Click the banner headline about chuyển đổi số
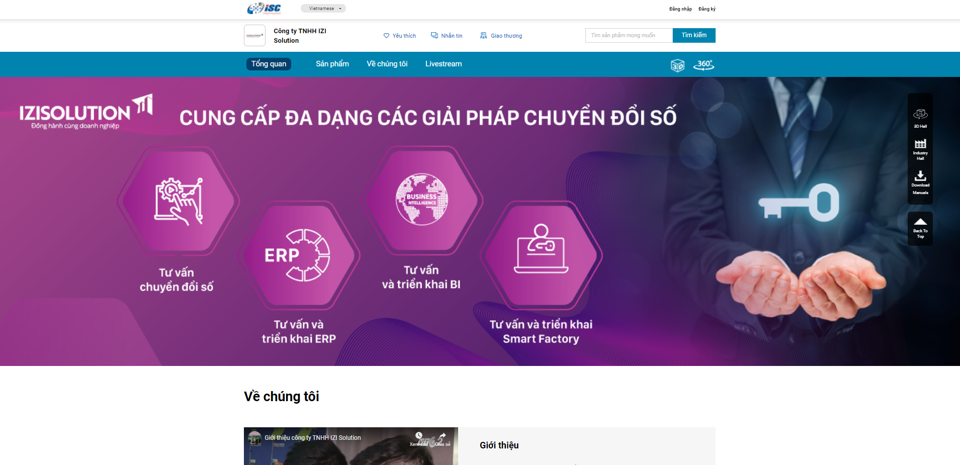This screenshot has height=465, width=960. tap(428, 118)
